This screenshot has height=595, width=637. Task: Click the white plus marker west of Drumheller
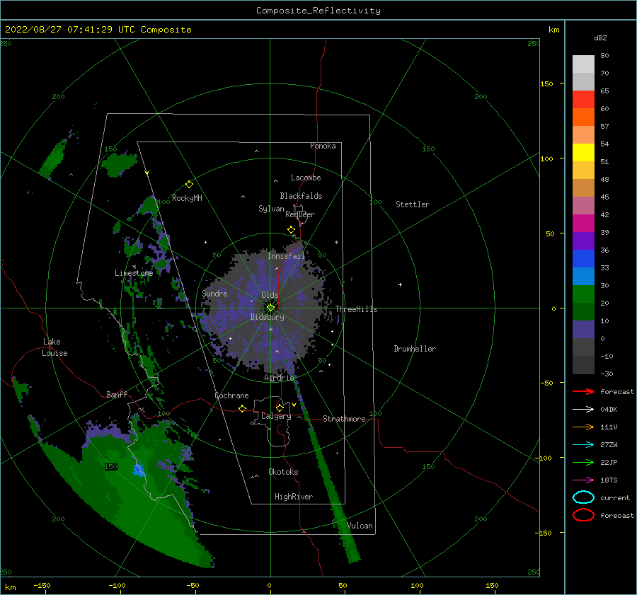[400, 284]
